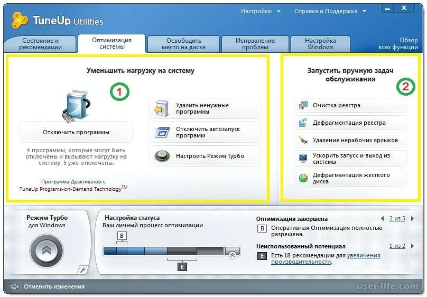The height and width of the screenshot is (297, 427).
Task: Click the B marker above the progress bar
Action: [x=122, y=236]
